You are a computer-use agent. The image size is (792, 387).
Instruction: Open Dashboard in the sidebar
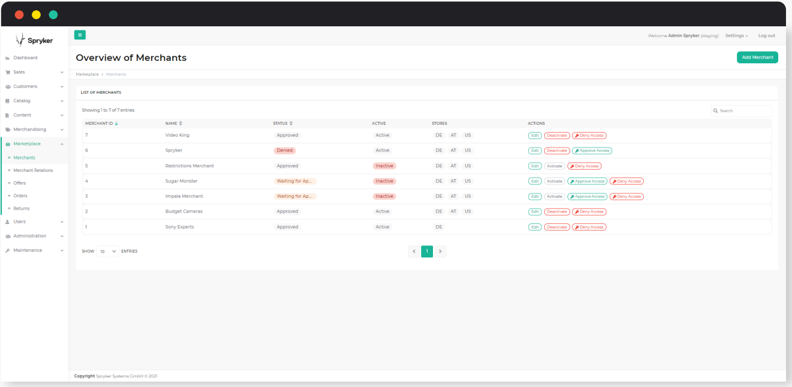pyautogui.click(x=25, y=58)
